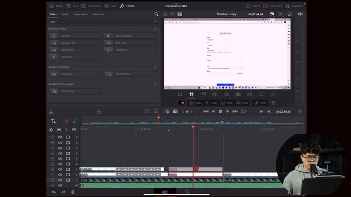Undo the last action
The width and height of the screenshot is (351, 197).
pos(54,192)
